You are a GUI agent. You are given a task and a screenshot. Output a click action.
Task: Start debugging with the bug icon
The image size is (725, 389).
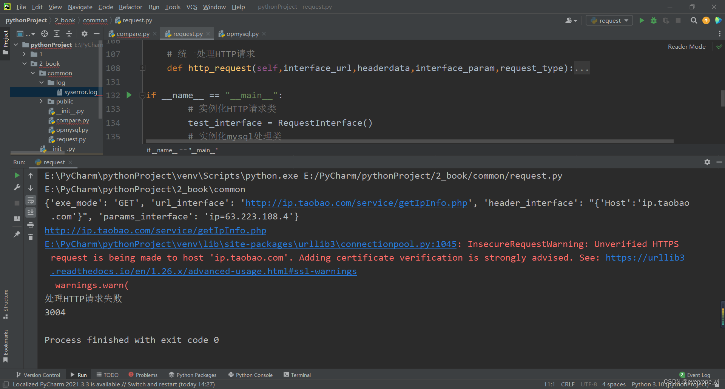tap(654, 20)
